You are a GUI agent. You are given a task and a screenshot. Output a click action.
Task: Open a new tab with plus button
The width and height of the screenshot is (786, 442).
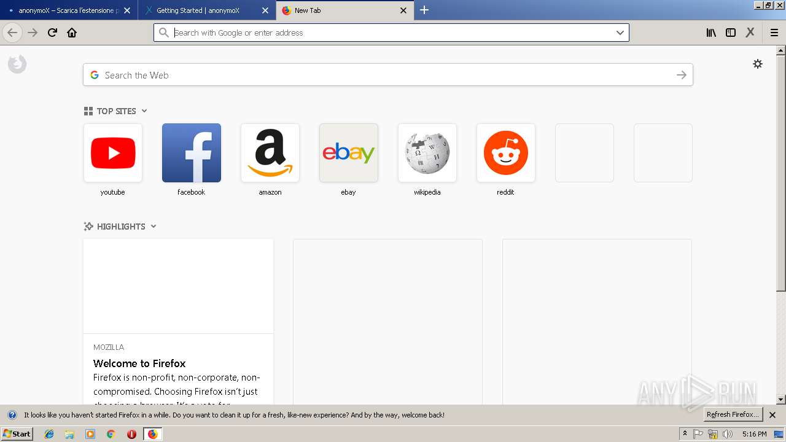click(x=424, y=10)
